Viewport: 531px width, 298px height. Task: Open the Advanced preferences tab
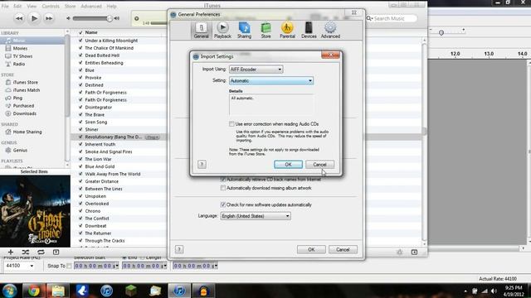(330, 31)
